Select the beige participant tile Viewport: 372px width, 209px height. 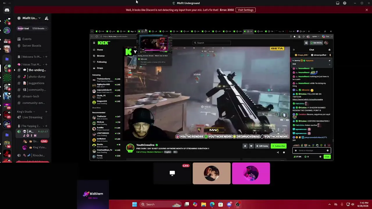pyautogui.click(x=212, y=173)
